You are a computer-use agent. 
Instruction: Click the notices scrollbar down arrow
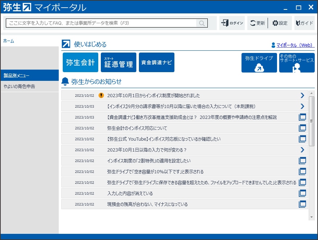[311, 217]
